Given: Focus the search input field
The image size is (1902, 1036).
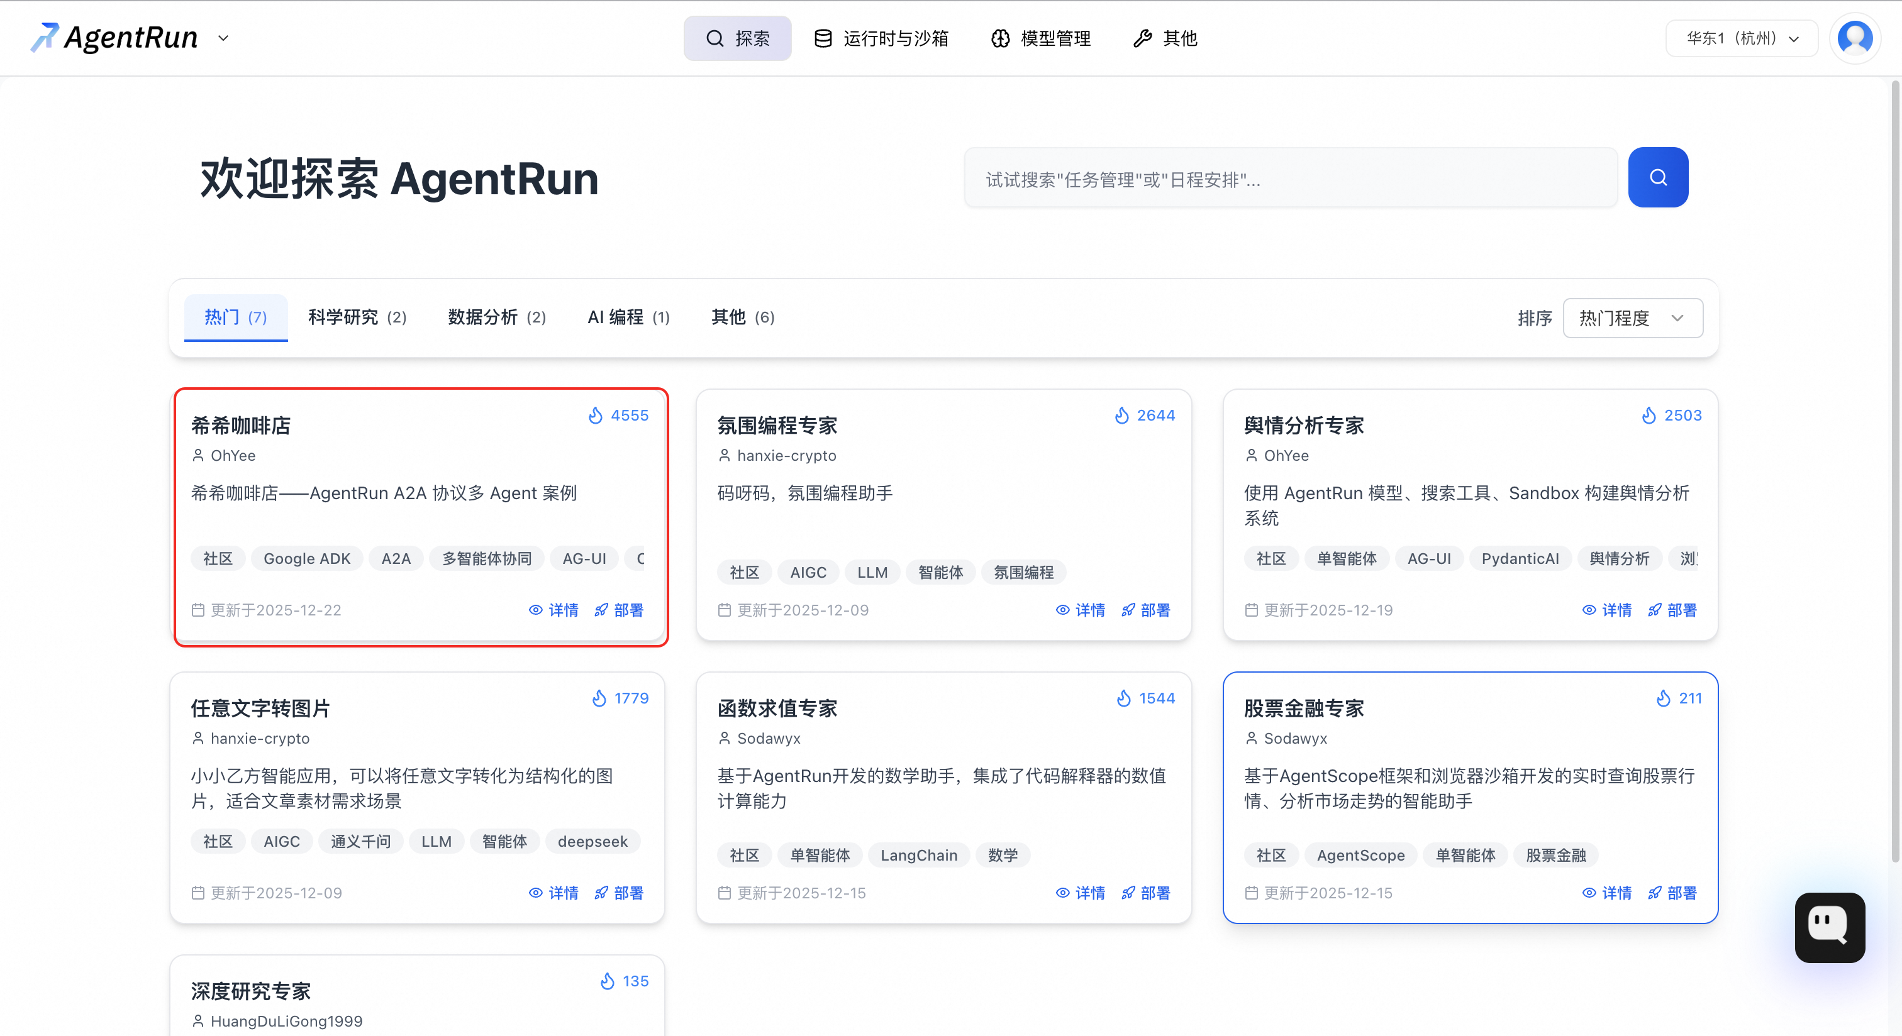Looking at the screenshot, I should pyautogui.click(x=1290, y=179).
